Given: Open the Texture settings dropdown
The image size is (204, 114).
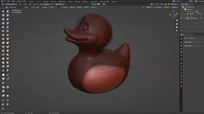Looking at the screenshot, I should (x=73, y=7).
